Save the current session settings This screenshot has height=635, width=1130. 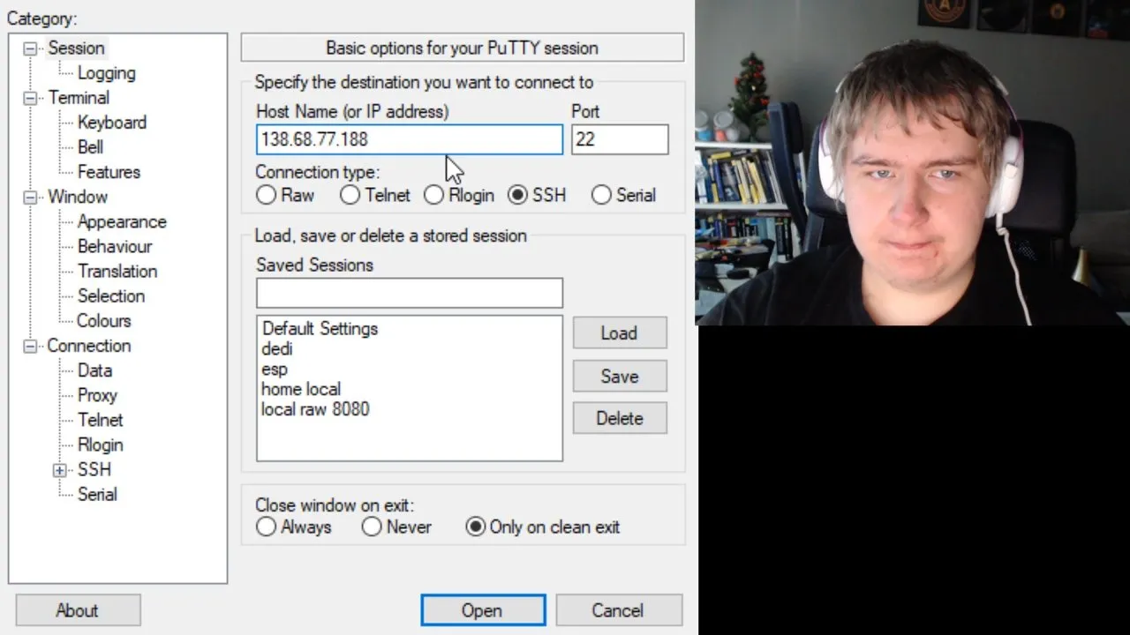tap(620, 376)
